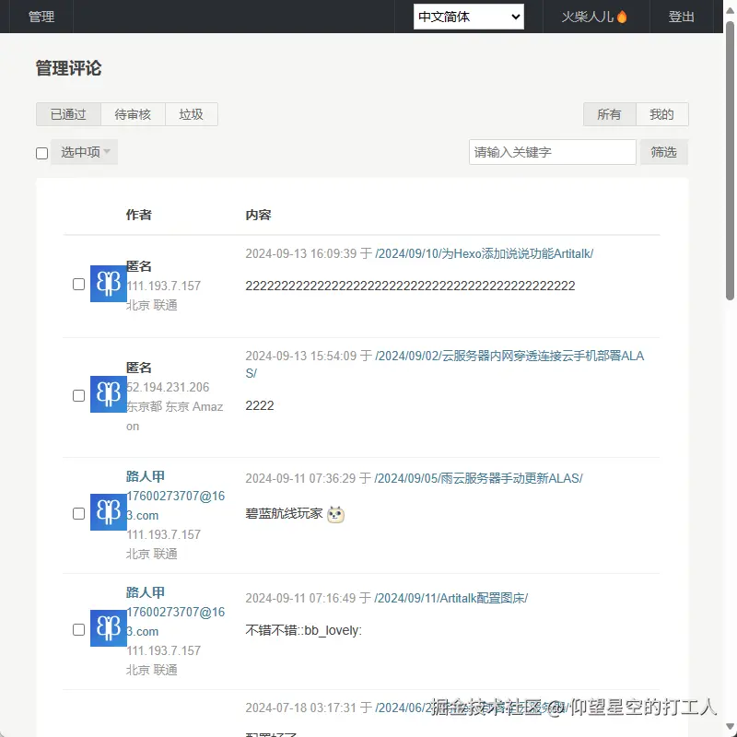
Task: Click IP 52.194.231.206 text
Action: pyautogui.click(x=168, y=387)
